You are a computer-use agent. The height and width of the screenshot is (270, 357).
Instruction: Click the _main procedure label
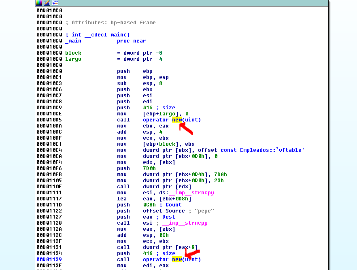pos(73,41)
